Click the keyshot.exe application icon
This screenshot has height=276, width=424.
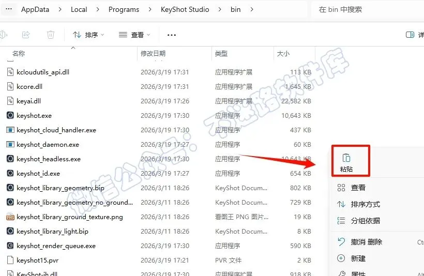10,115
